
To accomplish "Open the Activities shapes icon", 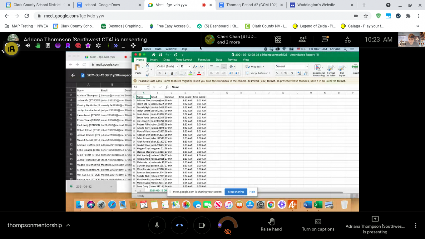I will pos(348,40).
